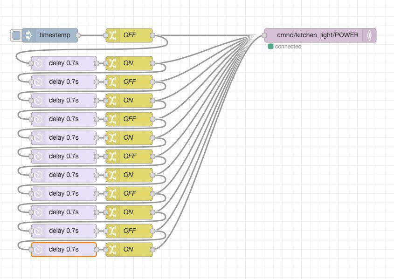This screenshot has width=394, height=279.
Task: Select the bottommost OFF change node
Action: pyautogui.click(x=129, y=231)
